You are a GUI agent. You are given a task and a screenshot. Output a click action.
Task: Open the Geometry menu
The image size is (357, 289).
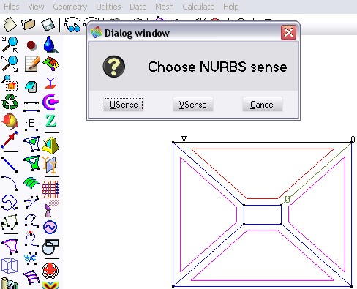tap(70, 7)
